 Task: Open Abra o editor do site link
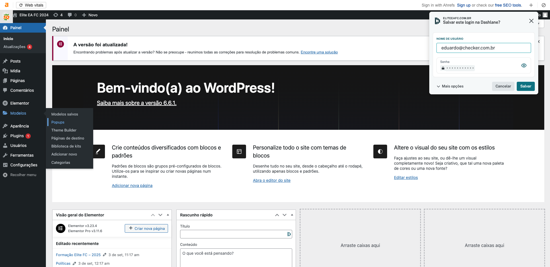(272, 180)
